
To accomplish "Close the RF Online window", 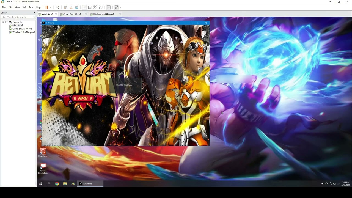I will (x=206, y=23).
